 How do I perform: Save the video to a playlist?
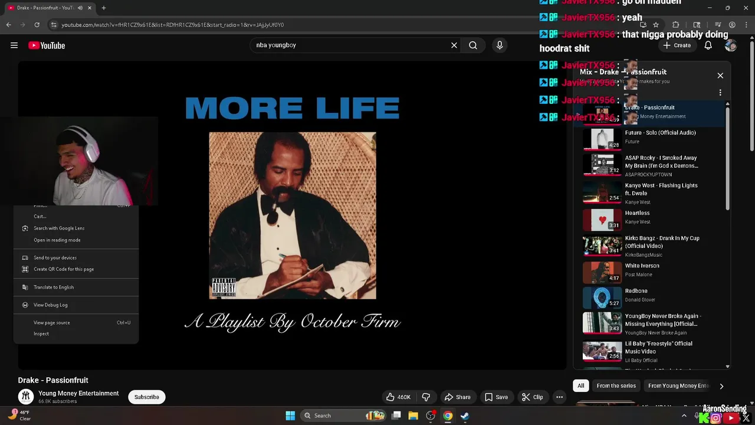coord(496,397)
